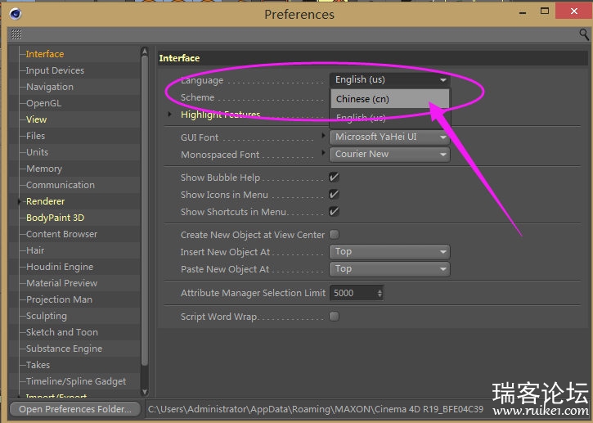Viewport: 593px width, 423px height.
Task: Select Input Devices category
Action: point(55,70)
